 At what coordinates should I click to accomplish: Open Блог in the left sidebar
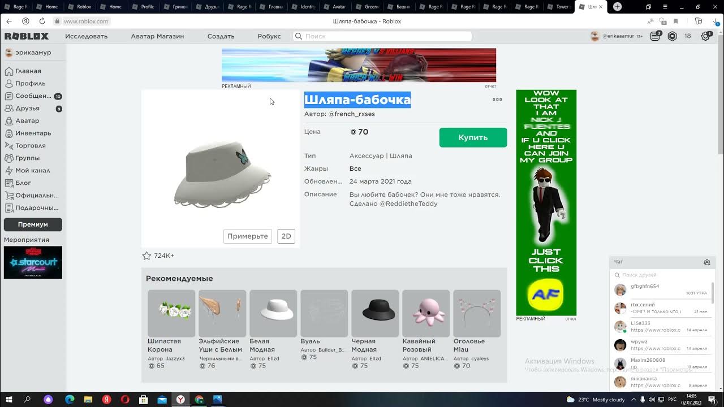tap(23, 183)
